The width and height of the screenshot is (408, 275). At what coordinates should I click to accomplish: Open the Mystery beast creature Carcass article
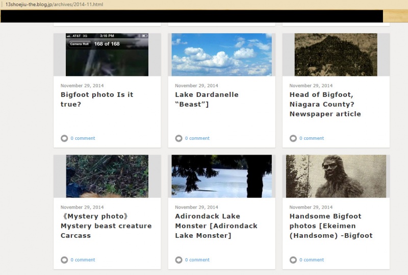[106, 226]
